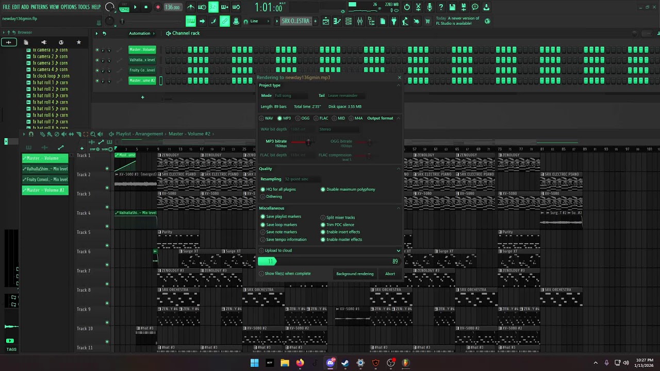Viewport: 660px width, 371px height.
Task: Toggle the metronome icon
Action: pos(191,7)
